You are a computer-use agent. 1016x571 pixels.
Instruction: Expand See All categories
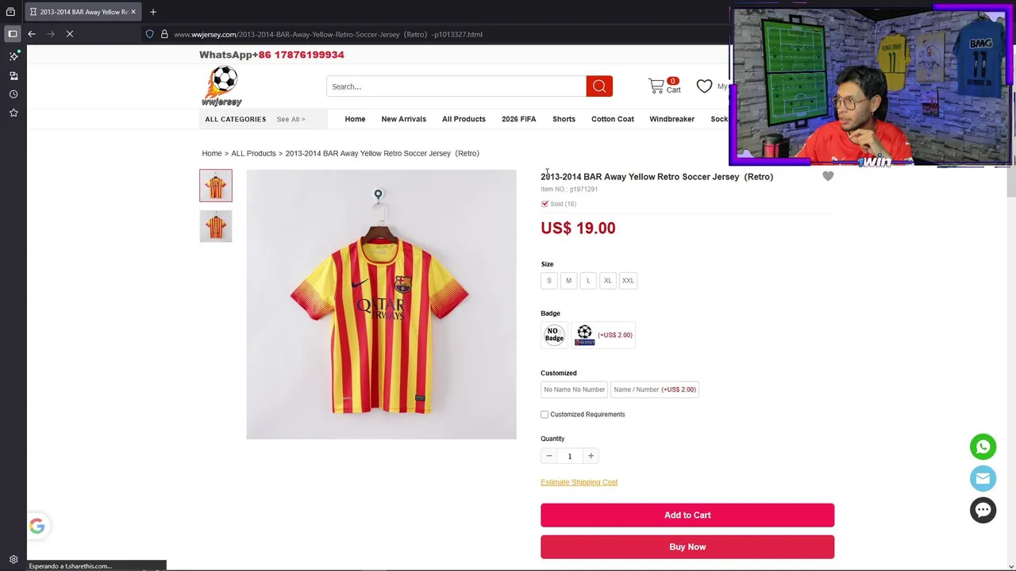pyautogui.click(x=291, y=119)
